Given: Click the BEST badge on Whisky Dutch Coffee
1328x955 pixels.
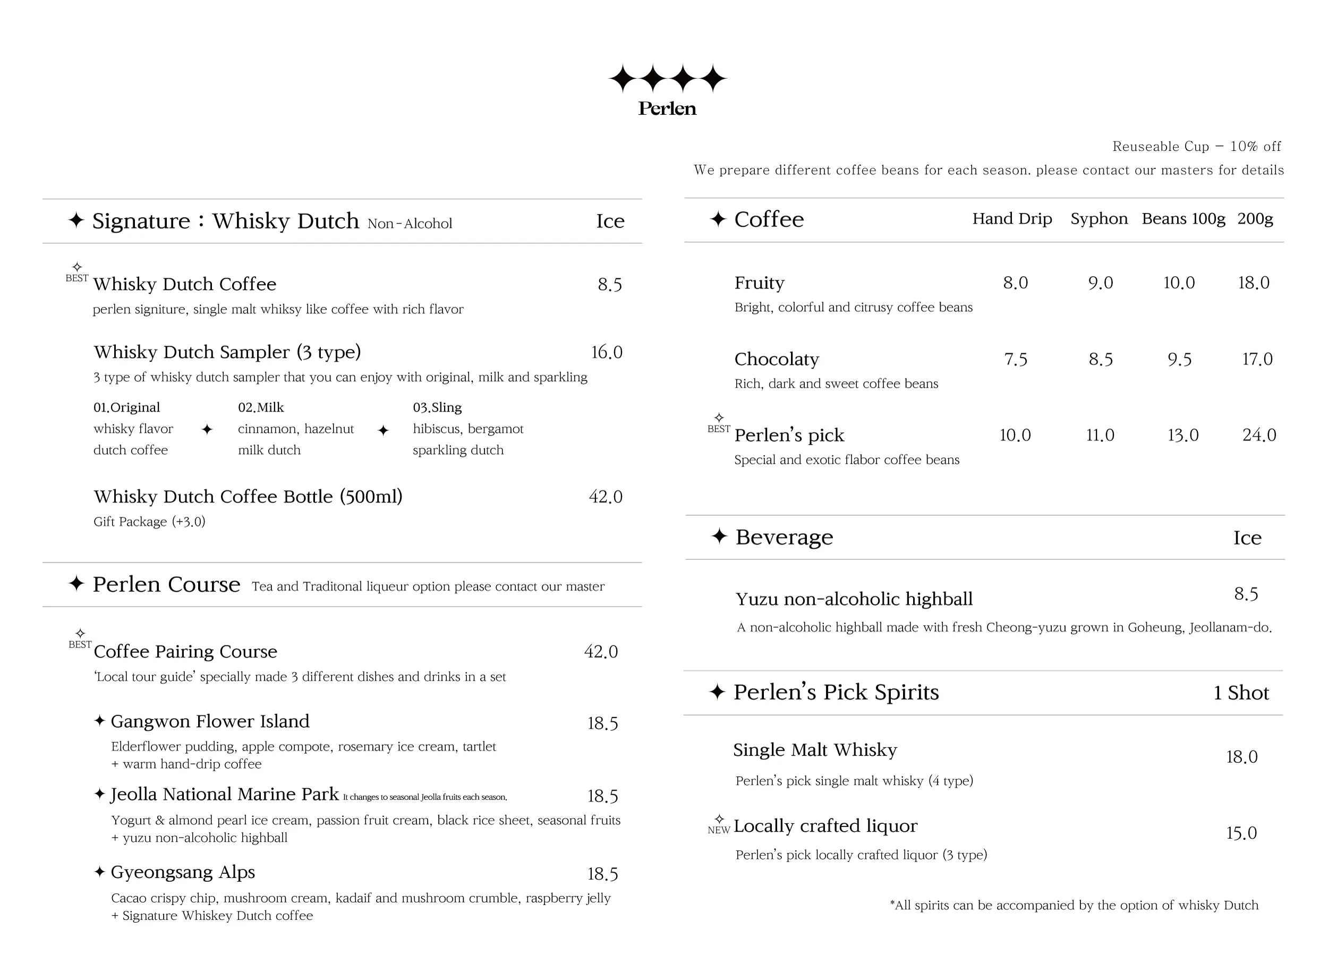Looking at the screenshot, I should 76,274.
